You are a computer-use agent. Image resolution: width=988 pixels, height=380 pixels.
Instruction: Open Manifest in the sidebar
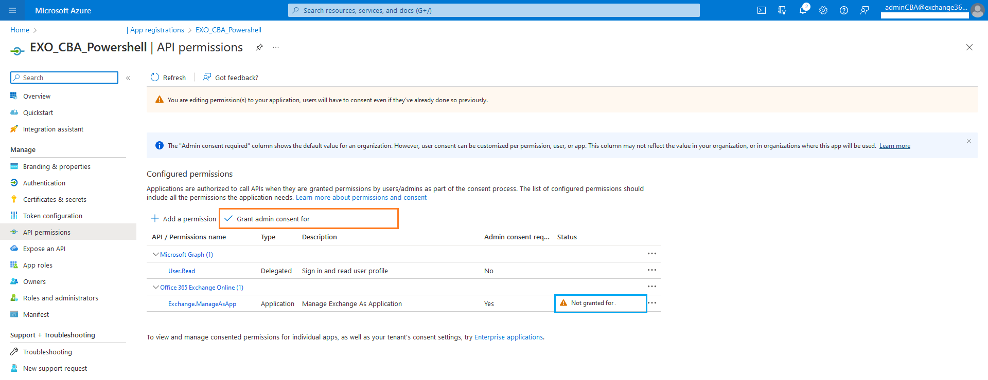click(36, 314)
